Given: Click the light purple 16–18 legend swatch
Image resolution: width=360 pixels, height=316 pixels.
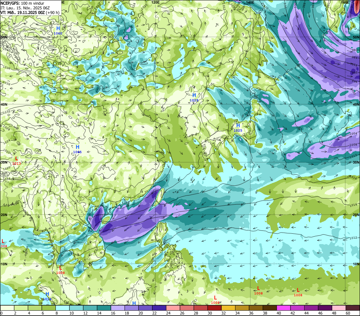Looking at the screenshot, I should point(118,308).
